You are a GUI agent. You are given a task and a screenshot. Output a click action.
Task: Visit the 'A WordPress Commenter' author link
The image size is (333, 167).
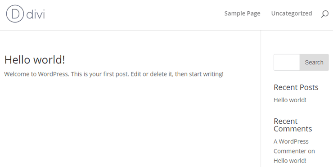click(x=291, y=146)
